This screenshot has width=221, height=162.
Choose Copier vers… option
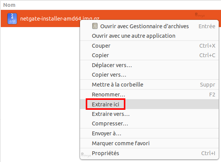(x=149, y=75)
